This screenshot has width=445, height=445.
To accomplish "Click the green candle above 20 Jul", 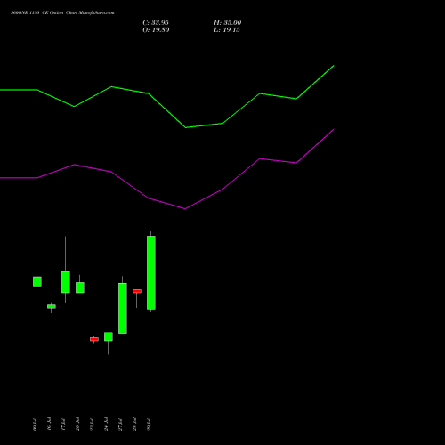I will pyautogui.click(x=80, y=287).
